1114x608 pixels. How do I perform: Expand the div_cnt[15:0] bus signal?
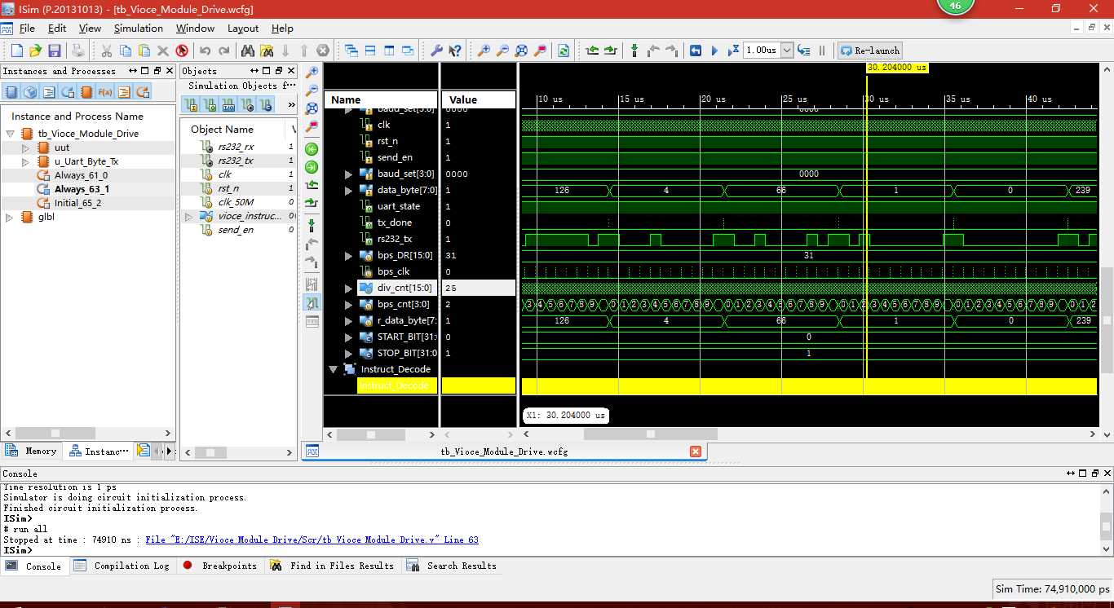pos(349,288)
